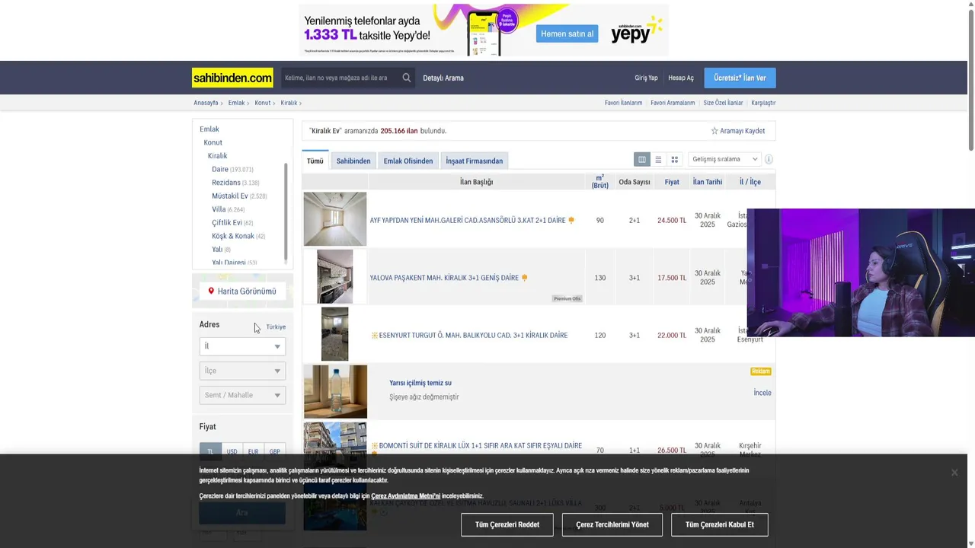Click Emlak breadcrumb link
This screenshot has height=548, width=975.
236,103
